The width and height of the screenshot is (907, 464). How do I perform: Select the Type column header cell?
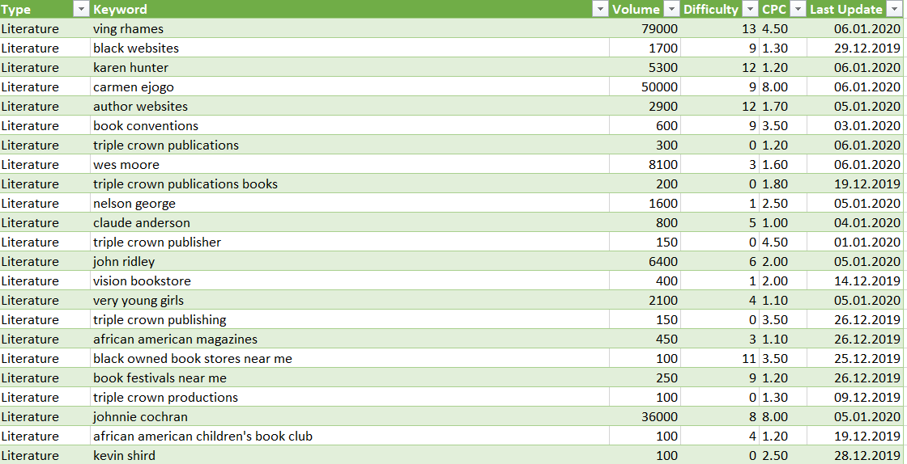(45, 9)
